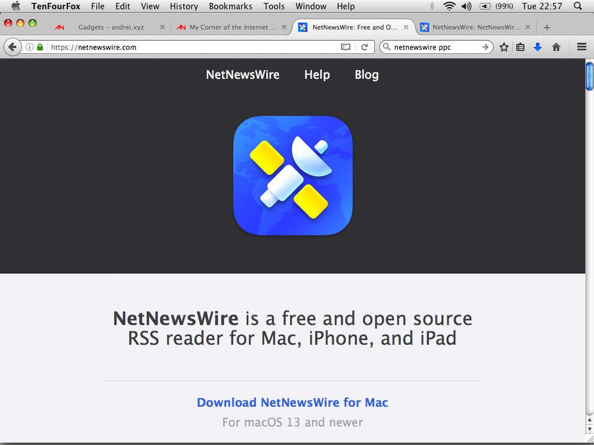This screenshot has width=594, height=445.
Task: Click Download NetNewsWire for Mac link
Action: point(292,402)
